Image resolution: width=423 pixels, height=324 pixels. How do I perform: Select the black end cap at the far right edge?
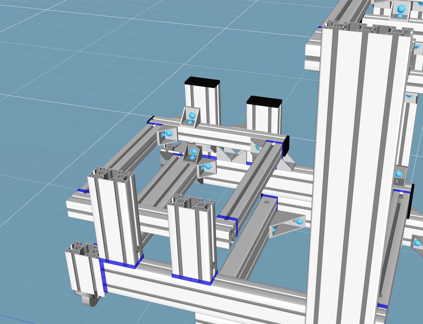click(411, 201)
